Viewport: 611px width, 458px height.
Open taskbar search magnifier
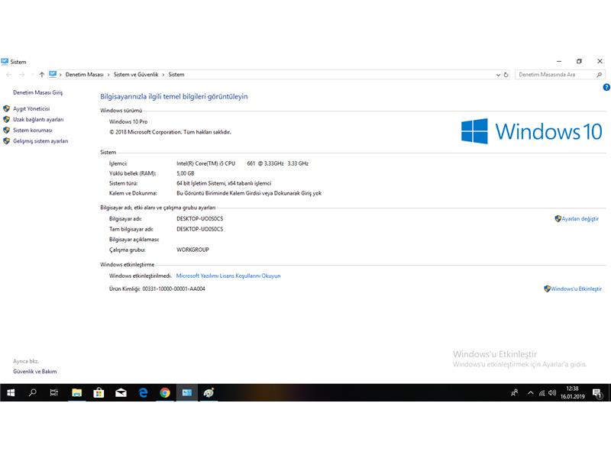[33, 392]
